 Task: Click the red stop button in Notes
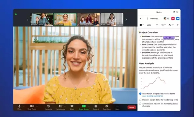pyautogui.click(x=173, y=18)
